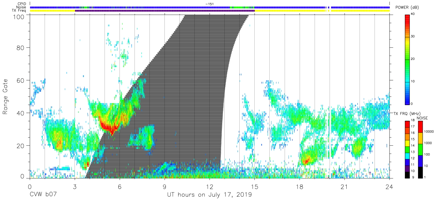Click the 18 tick on the UT hours axis

(x=300, y=186)
